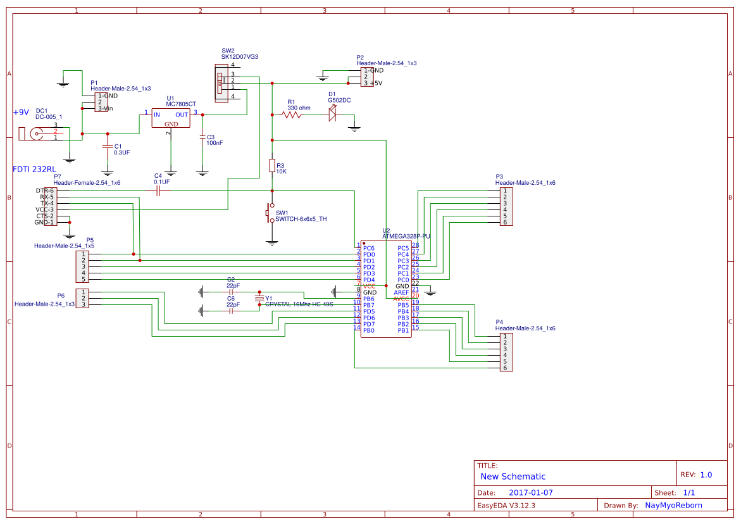The image size is (741, 524).
Task: Select the +9V net label
Action: click(21, 113)
